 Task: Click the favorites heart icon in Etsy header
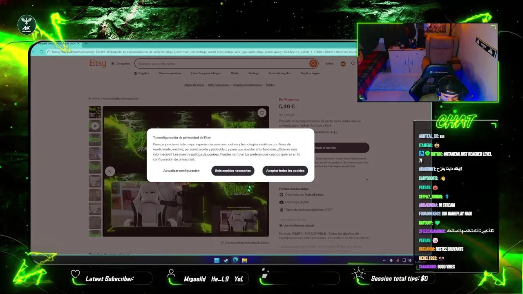pyautogui.click(x=353, y=63)
